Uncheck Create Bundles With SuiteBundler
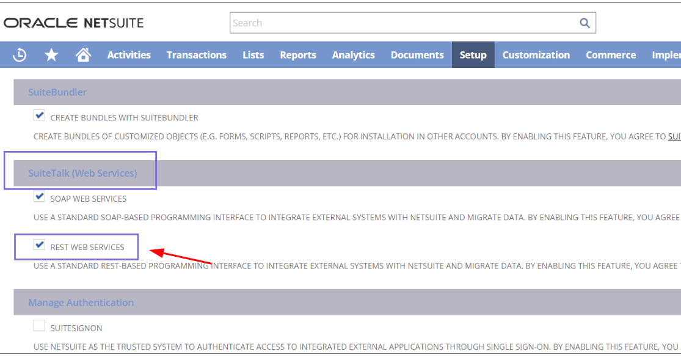Image resolution: width=681 pixels, height=357 pixels. pos(39,116)
